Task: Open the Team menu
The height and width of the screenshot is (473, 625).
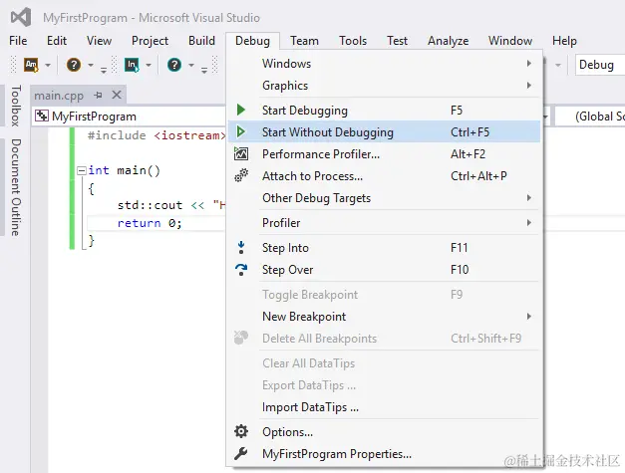Action: pyautogui.click(x=304, y=41)
